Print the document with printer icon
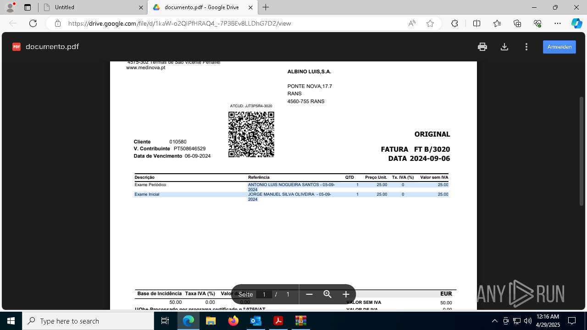The image size is (587, 330). (x=482, y=47)
